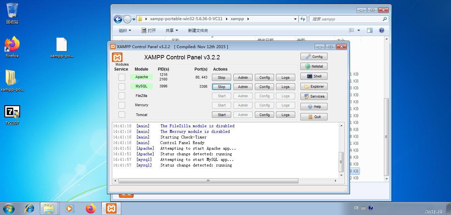Expand the 共享 dropdown in Explorer
Image resolution: width=451 pixels, height=215 pixels.
[x=172, y=30]
